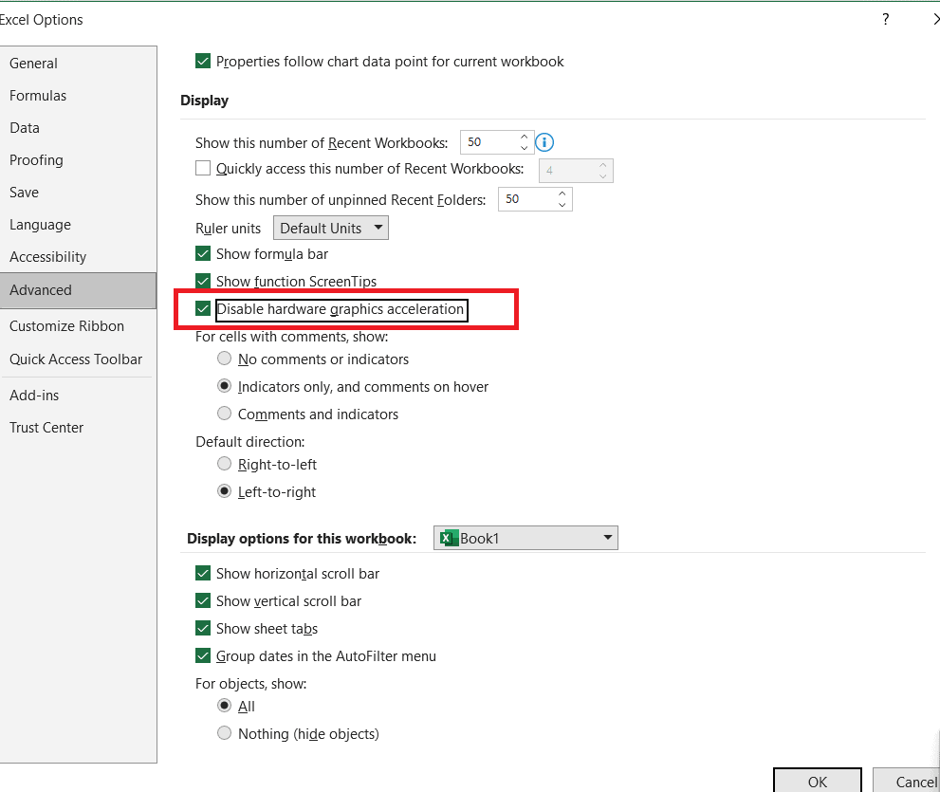
Task: Uncheck Show formula bar
Action: [203, 253]
